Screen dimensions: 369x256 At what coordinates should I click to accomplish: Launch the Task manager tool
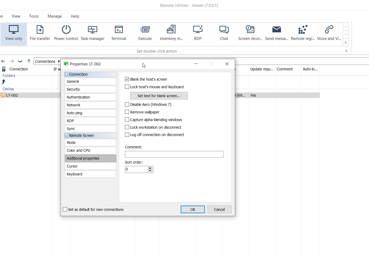(x=93, y=33)
